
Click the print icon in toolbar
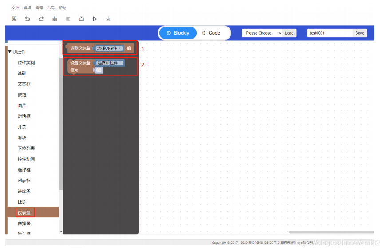[55, 19]
